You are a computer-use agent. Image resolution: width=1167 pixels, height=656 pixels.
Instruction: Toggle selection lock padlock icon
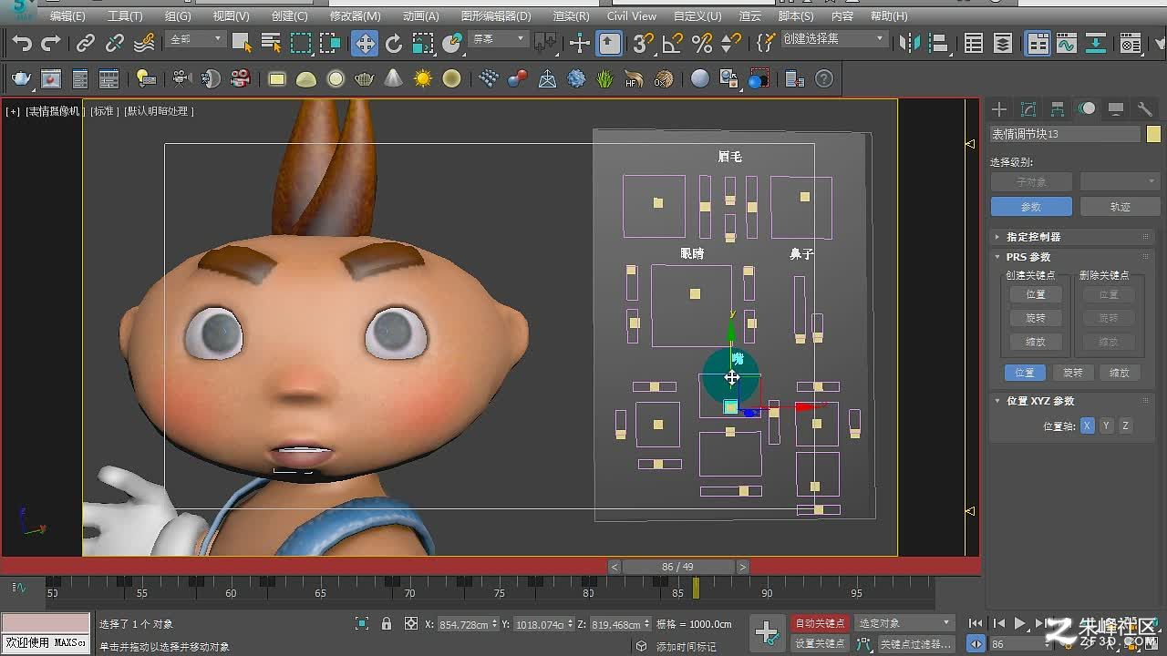(387, 624)
